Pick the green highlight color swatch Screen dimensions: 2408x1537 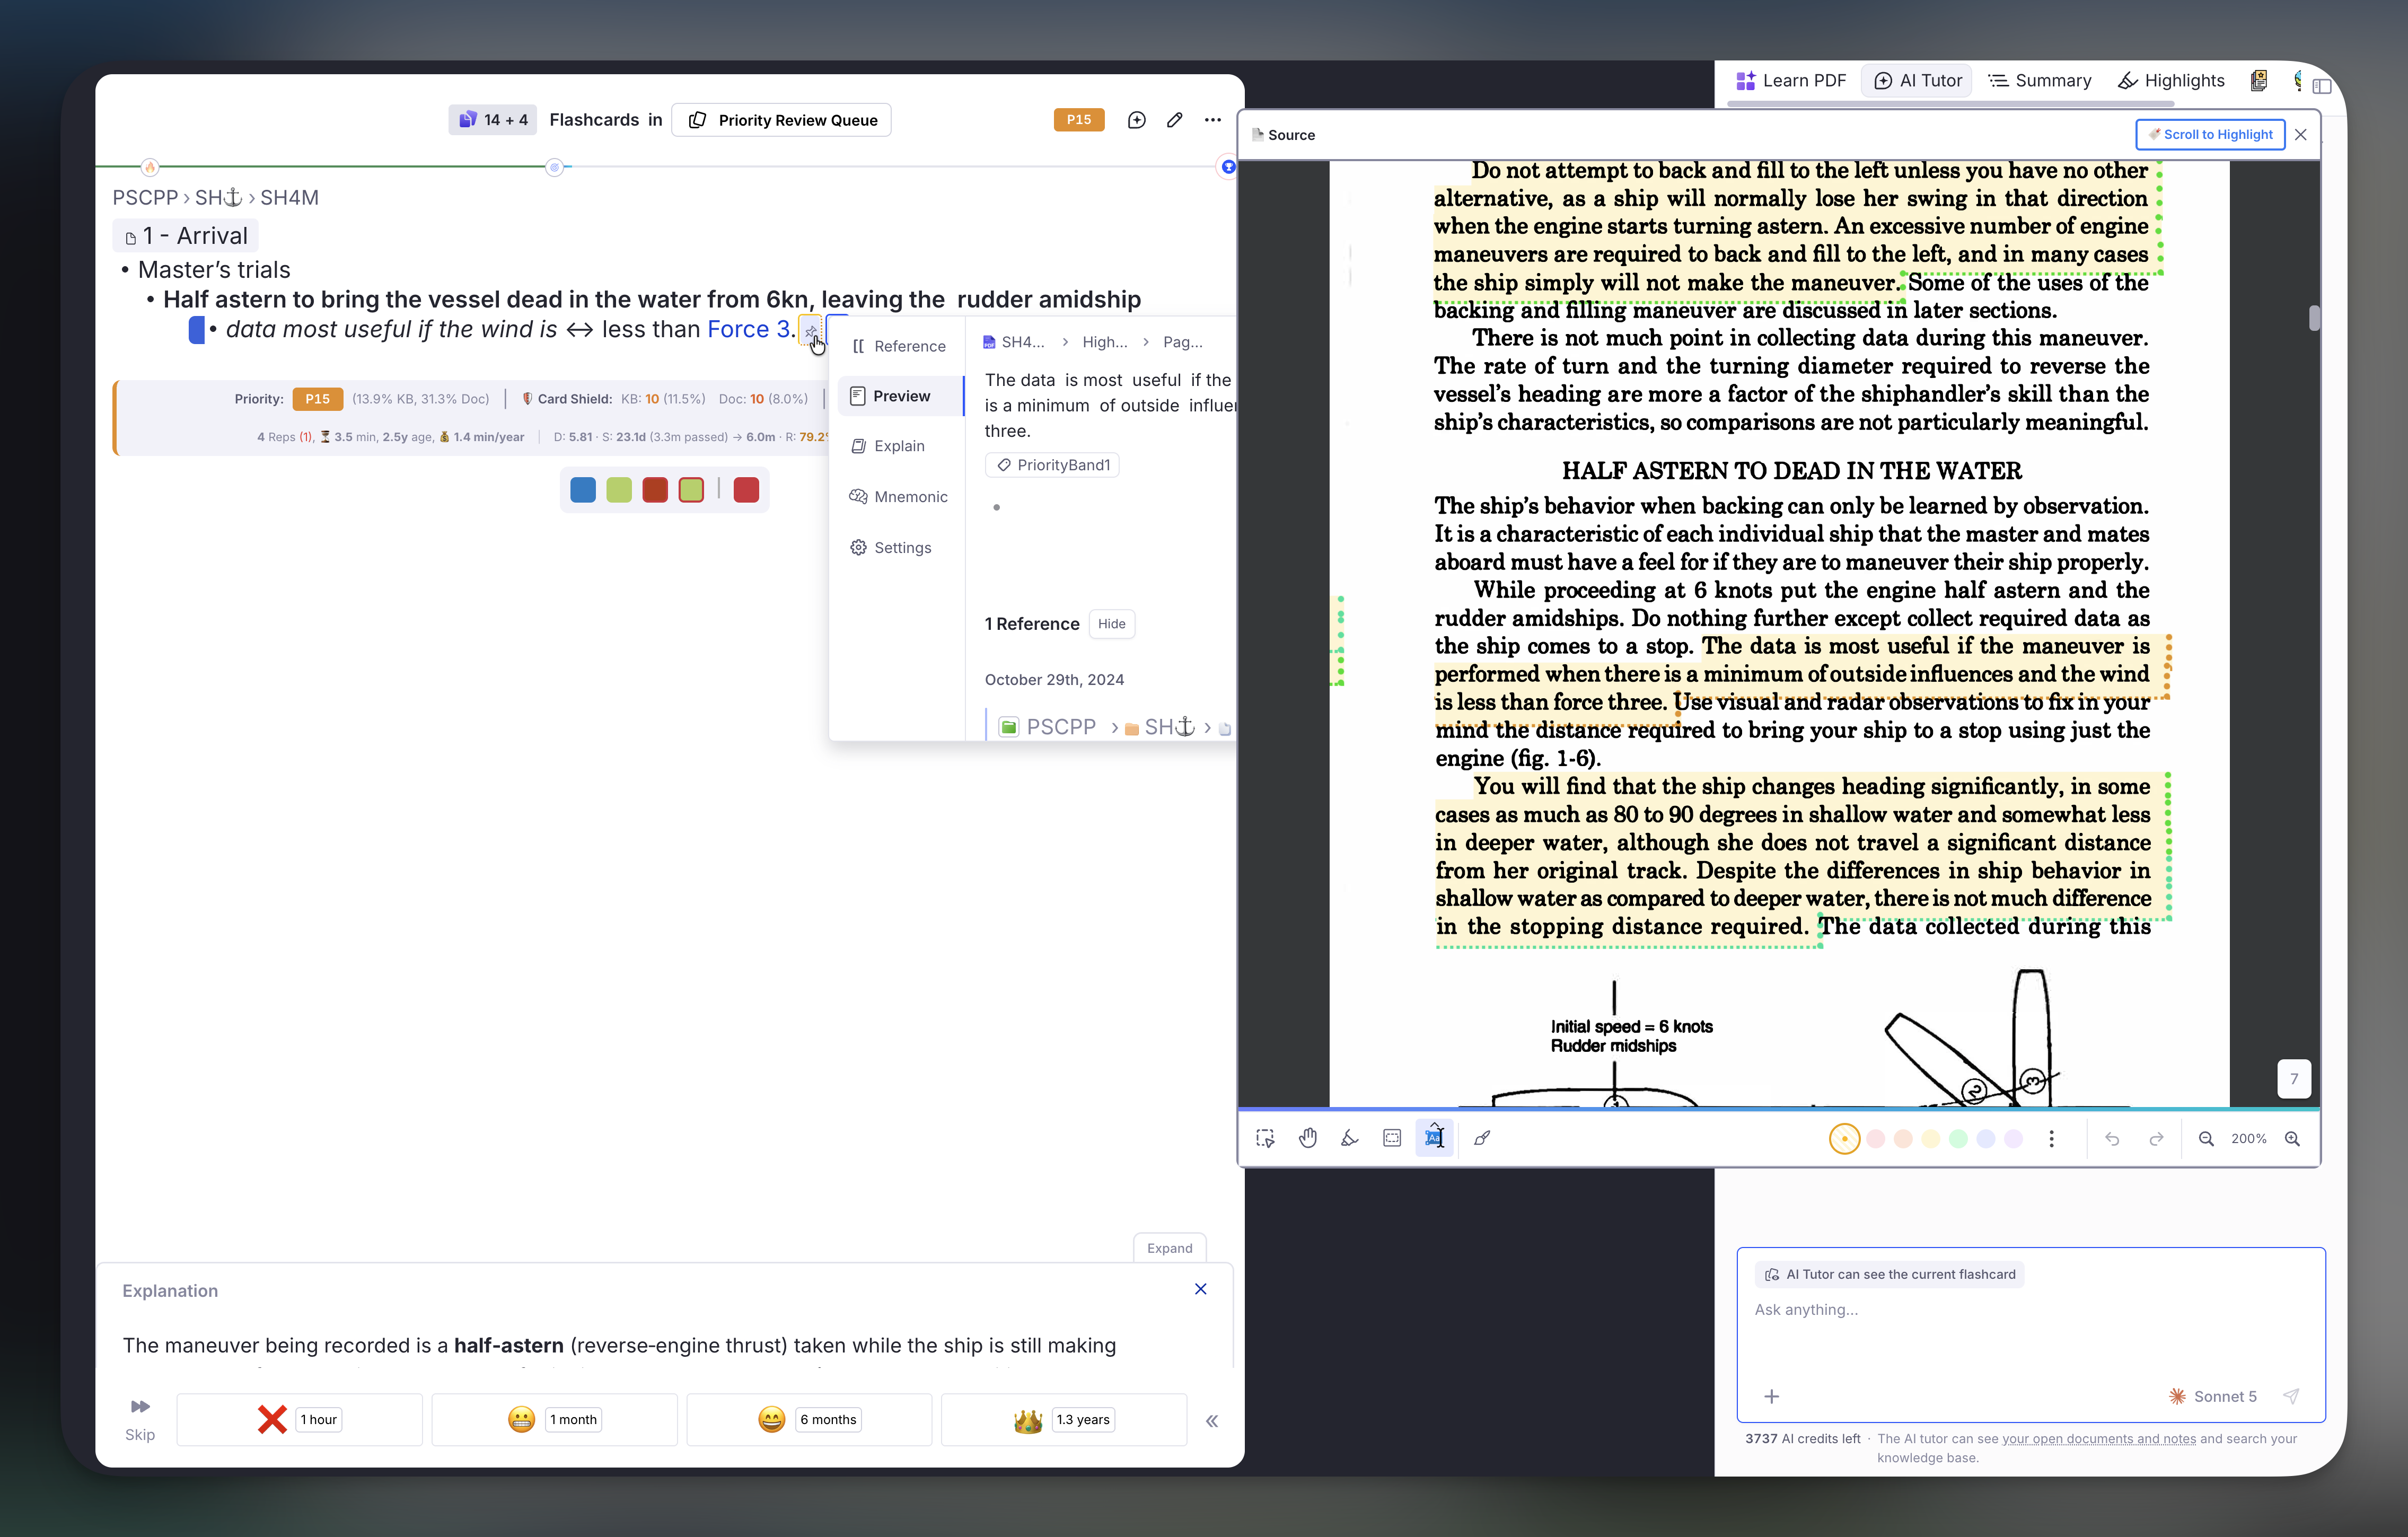pyautogui.click(x=1958, y=1138)
